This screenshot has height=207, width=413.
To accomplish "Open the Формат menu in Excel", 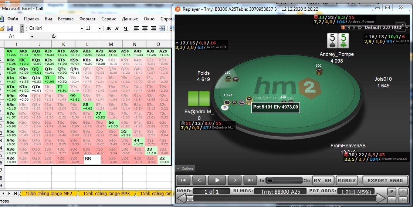I will point(88,19).
